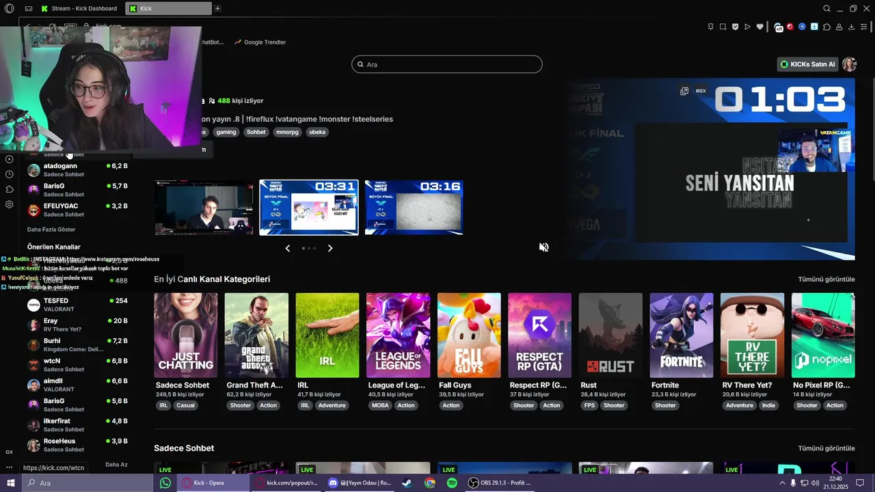Open Burhi channel in recommended list
The width and height of the screenshot is (875, 492).
[77, 344]
